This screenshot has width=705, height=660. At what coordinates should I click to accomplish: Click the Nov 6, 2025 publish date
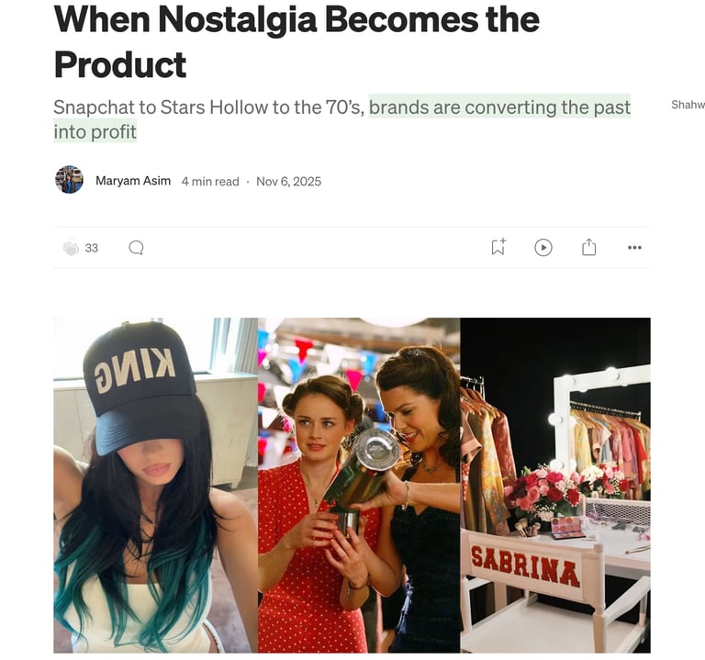tap(288, 182)
